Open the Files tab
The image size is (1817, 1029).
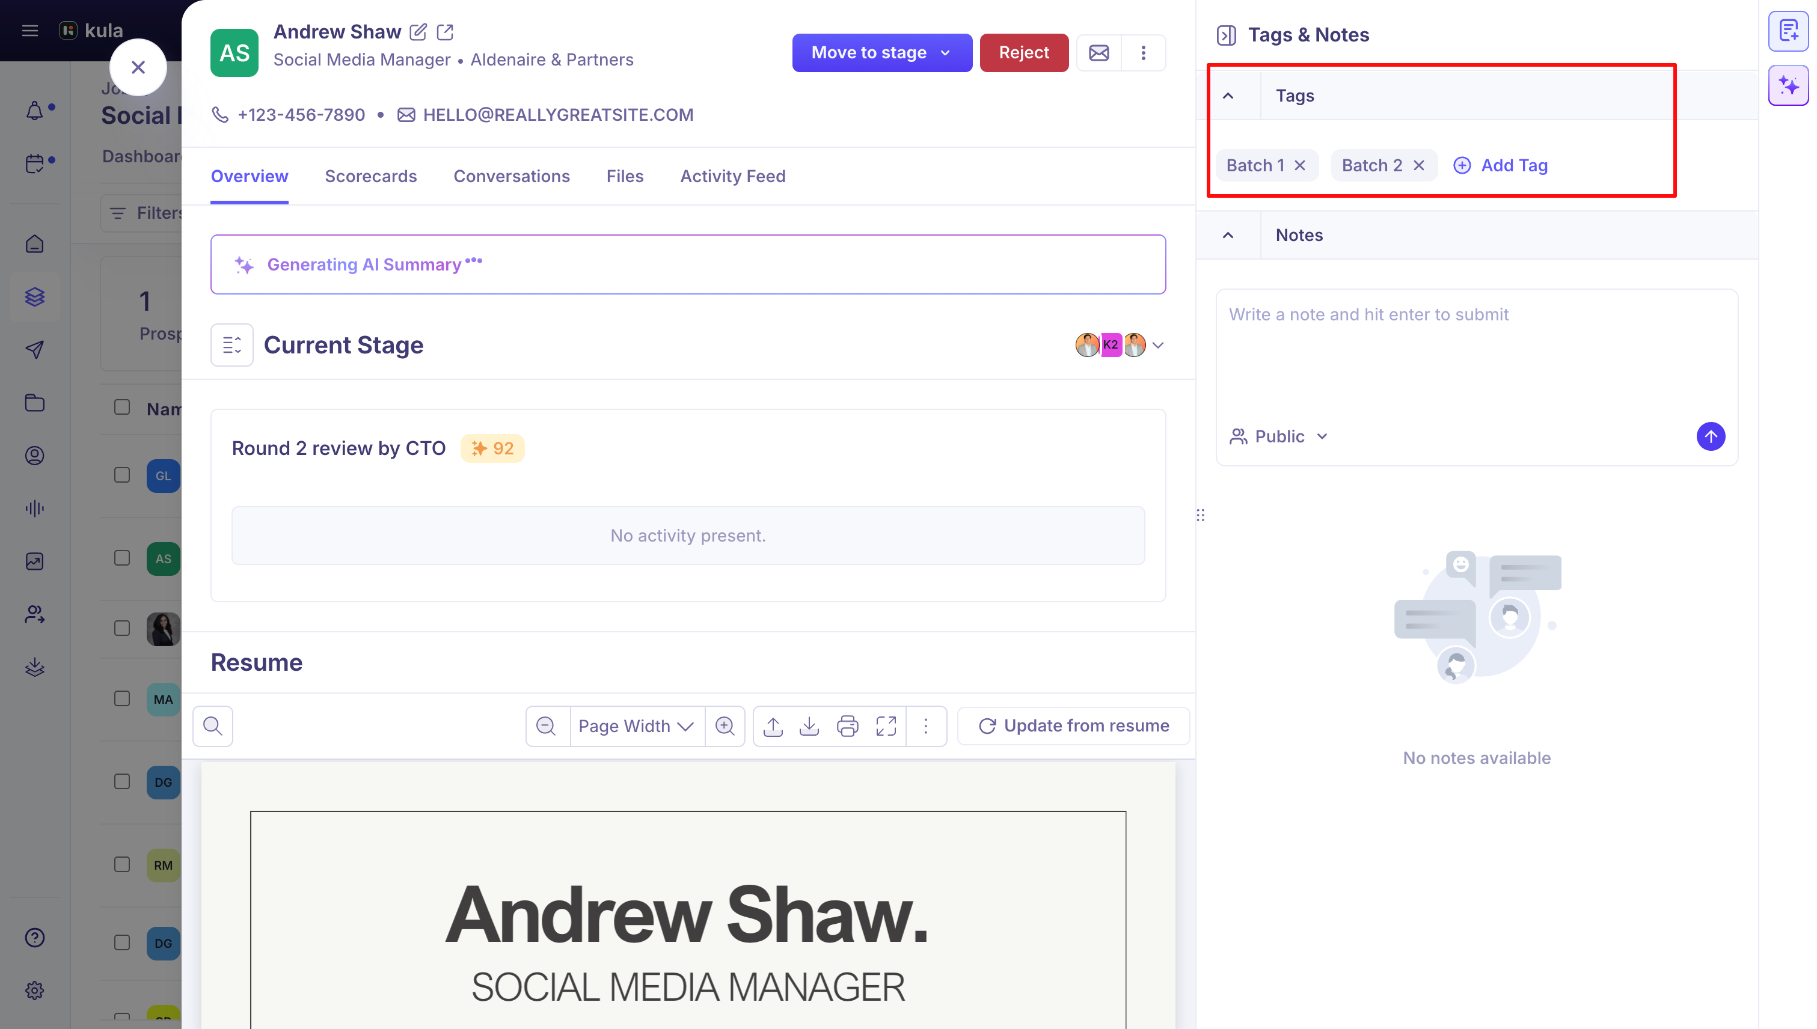click(x=624, y=177)
